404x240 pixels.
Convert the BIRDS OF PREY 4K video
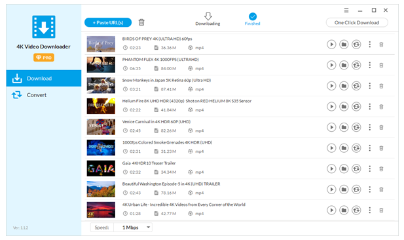click(356, 45)
